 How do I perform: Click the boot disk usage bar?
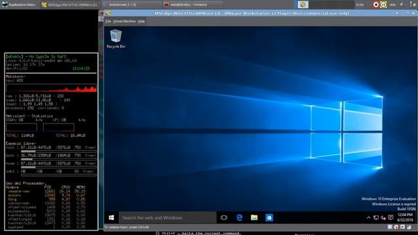[59, 159]
